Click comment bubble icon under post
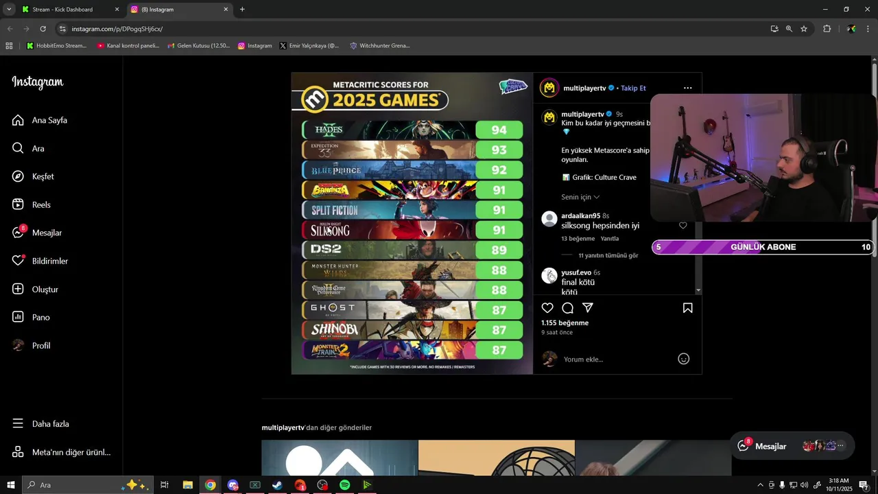Viewport: 878px width, 494px height. 567,308
